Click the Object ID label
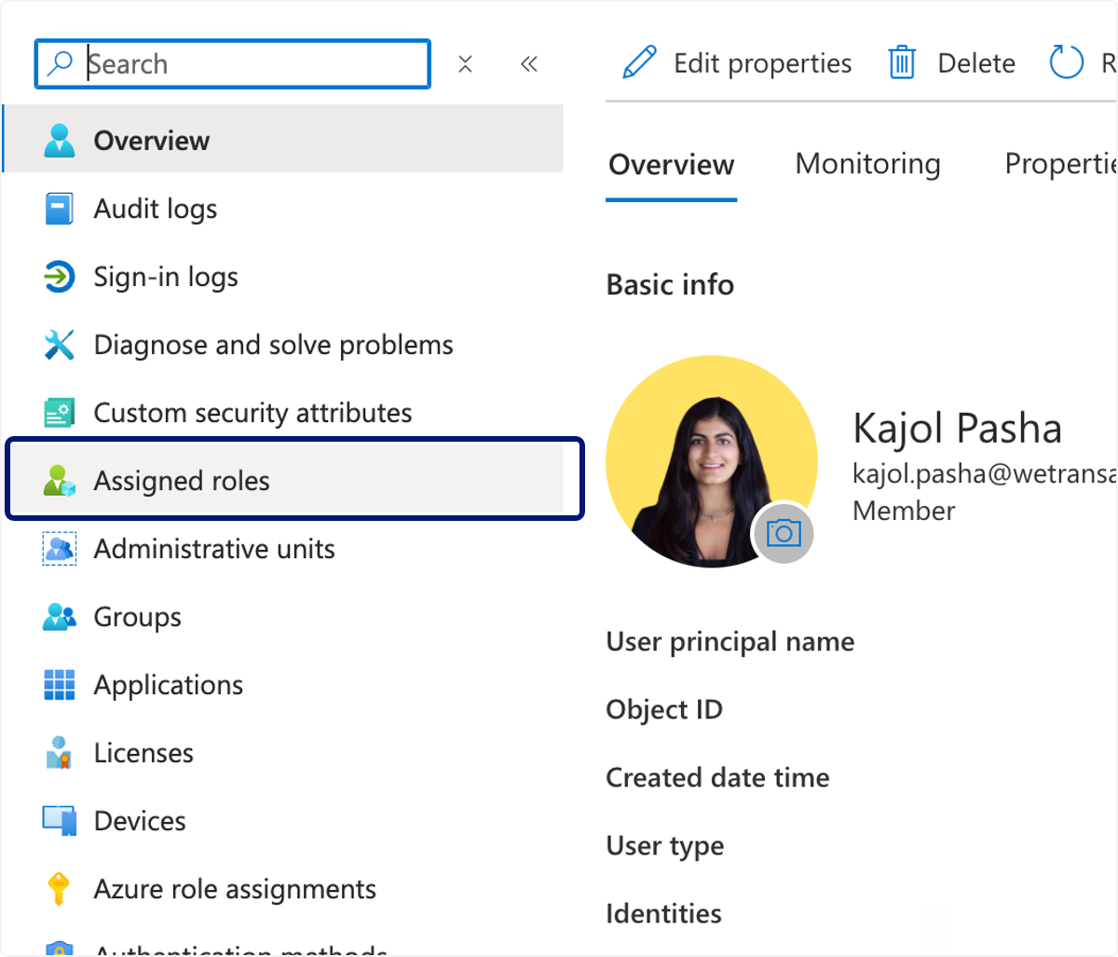The height and width of the screenshot is (957, 1118). 664,710
